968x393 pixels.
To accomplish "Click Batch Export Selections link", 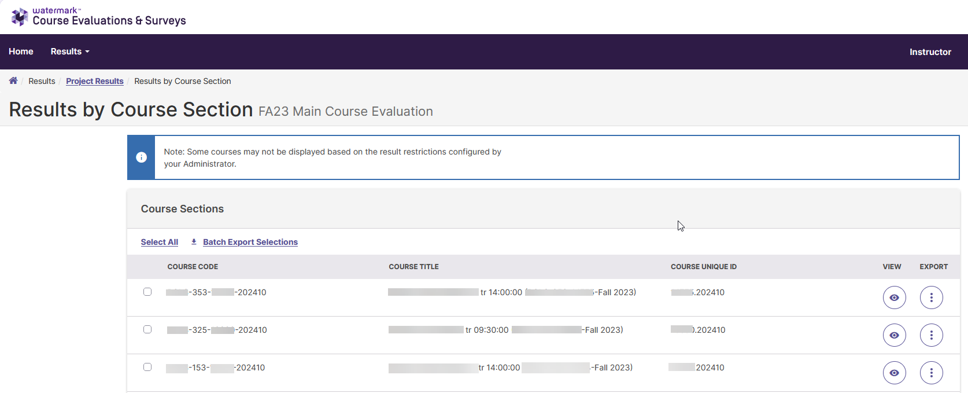I will pyautogui.click(x=250, y=242).
